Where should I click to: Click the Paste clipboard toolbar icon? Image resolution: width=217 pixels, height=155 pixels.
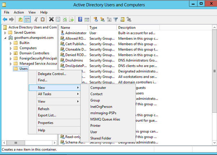[43, 19]
